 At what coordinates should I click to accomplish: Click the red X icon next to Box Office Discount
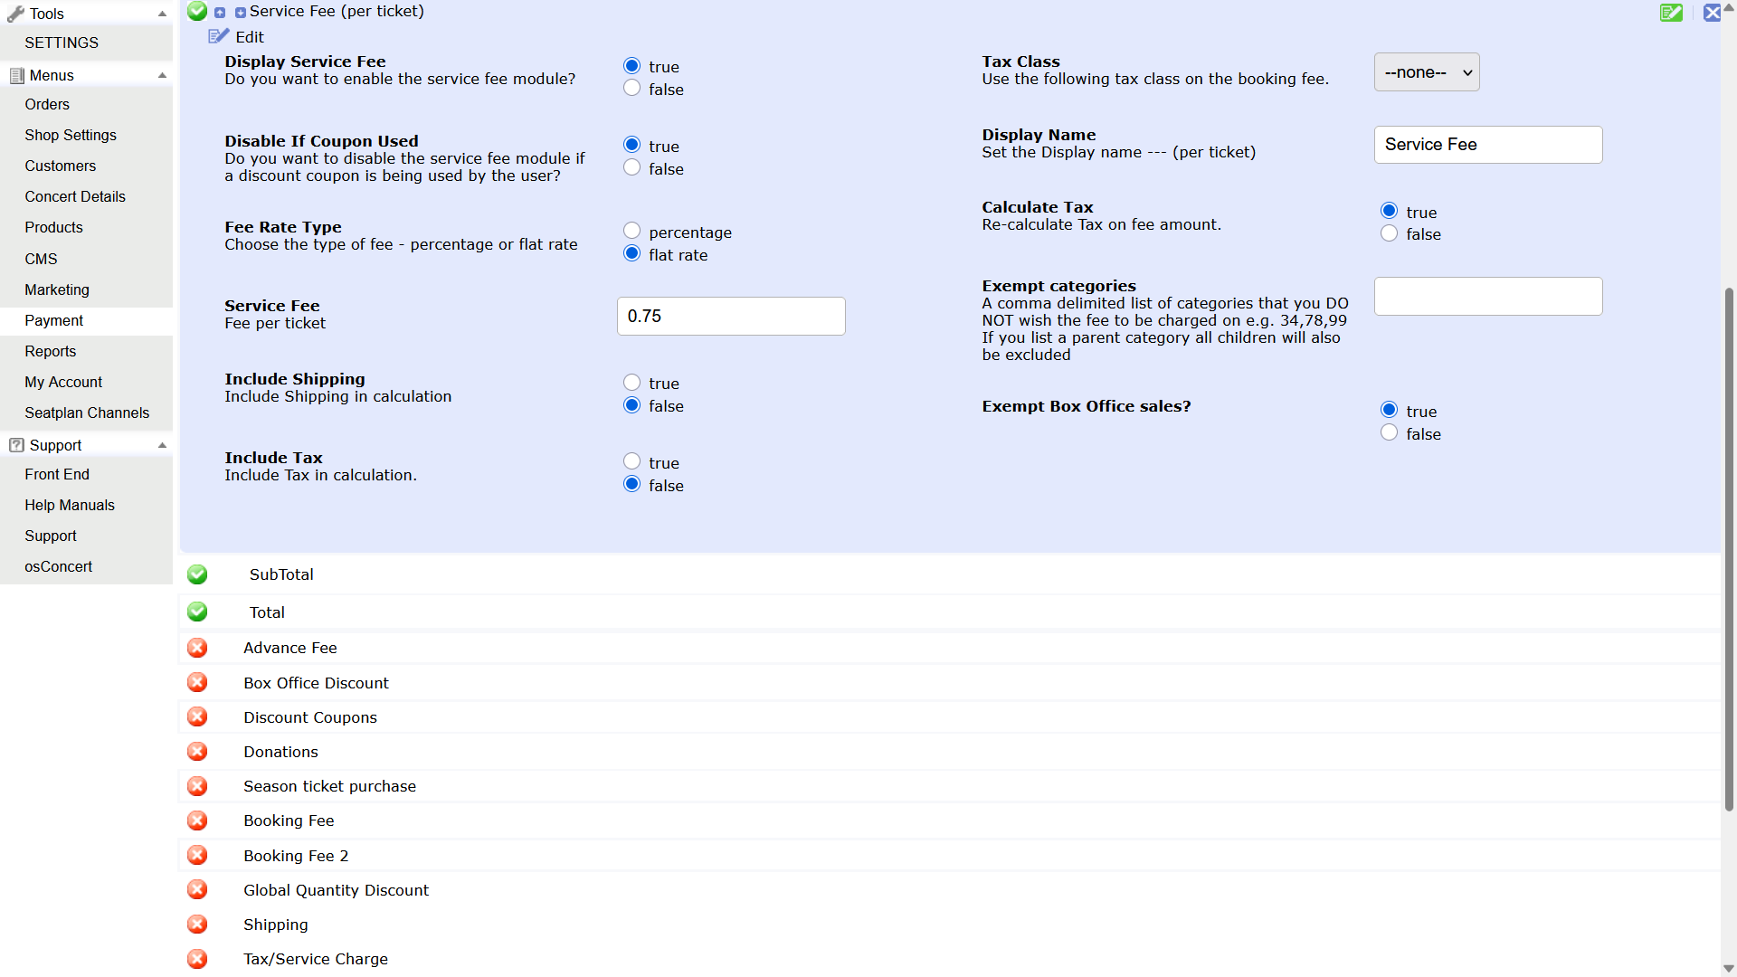pos(197,683)
